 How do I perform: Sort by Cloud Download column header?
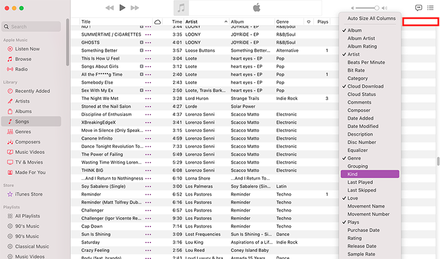tap(158, 21)
